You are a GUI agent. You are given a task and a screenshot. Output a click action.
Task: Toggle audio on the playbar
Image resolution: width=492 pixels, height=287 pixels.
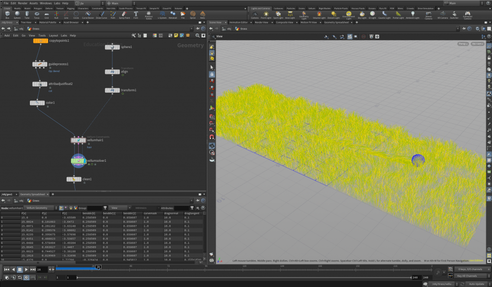(x=13, y=277)
